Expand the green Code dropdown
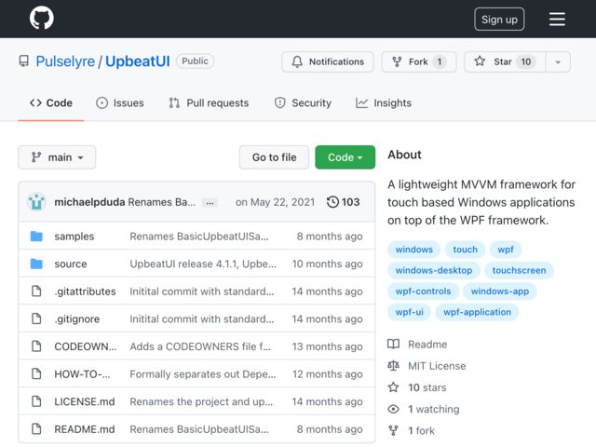596x447 pixels. (345, 157)
